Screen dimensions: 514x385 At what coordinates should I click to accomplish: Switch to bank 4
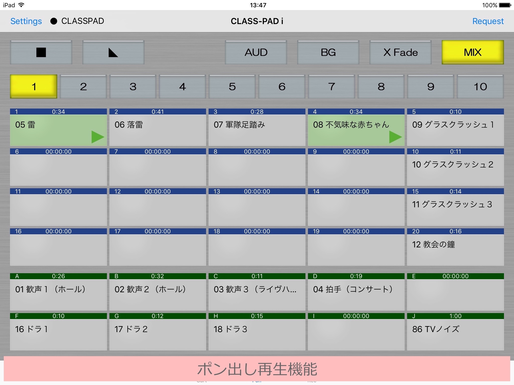(x=182, y=86)
